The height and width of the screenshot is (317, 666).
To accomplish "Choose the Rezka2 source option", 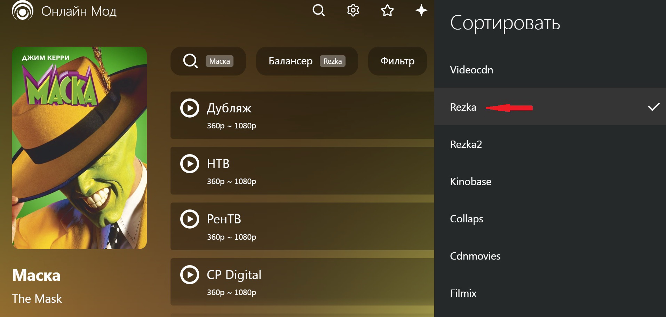I will [466, 144].
